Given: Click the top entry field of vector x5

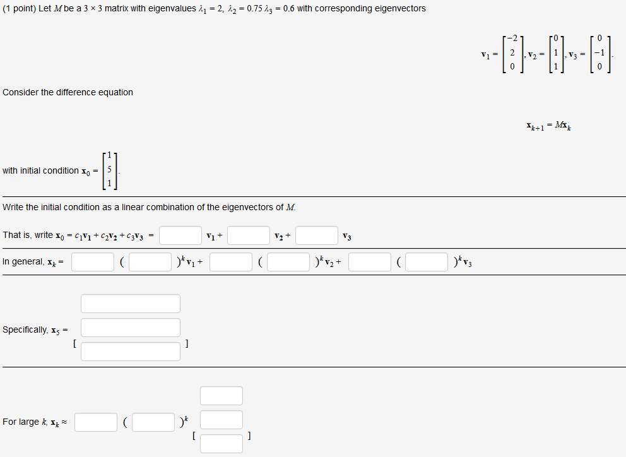Looking at the screenshot, I should [130, 303].
